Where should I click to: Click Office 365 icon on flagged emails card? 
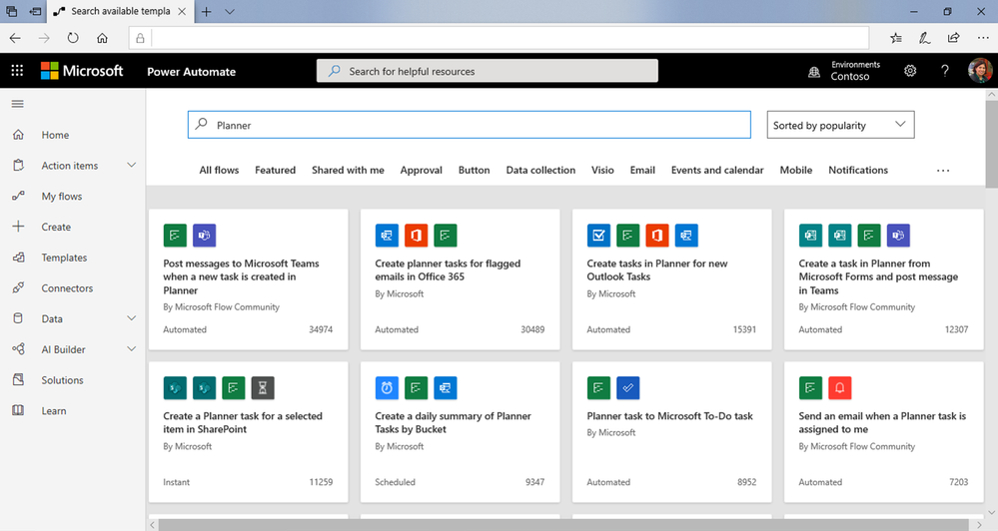pos(417,236)
